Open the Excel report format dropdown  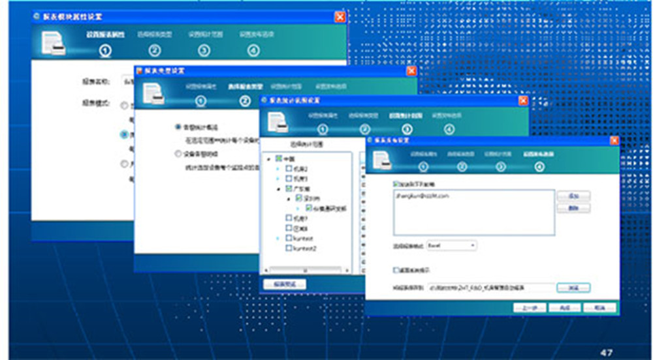[451, 245]
